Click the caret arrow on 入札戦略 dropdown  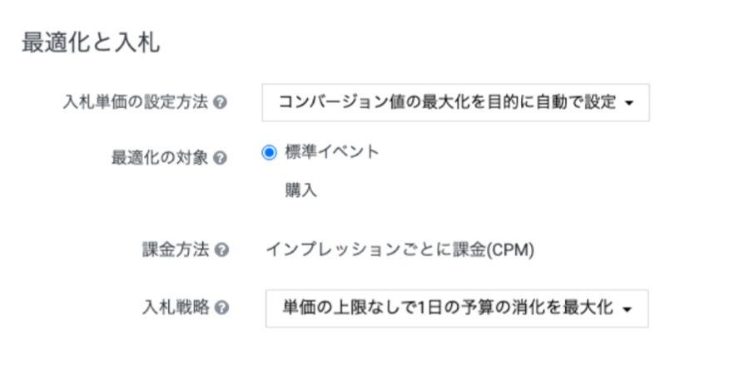[x=627, y=308]
